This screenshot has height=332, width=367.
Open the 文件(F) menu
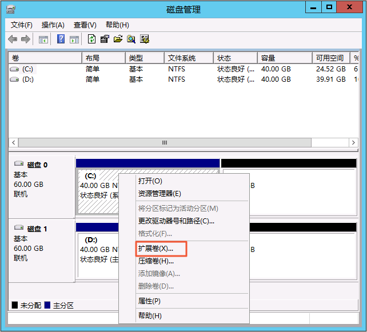click(x=22, y=25)
